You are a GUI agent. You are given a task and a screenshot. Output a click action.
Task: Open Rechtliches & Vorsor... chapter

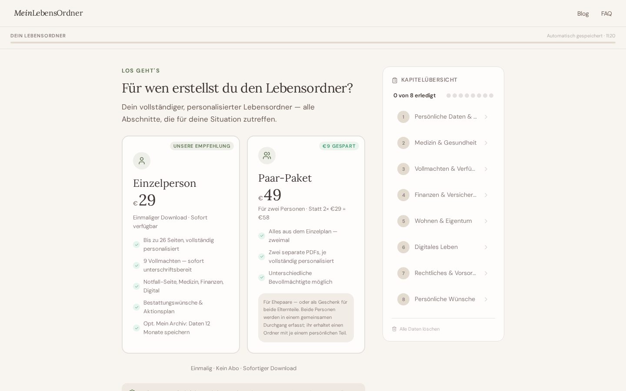(443, 273)
